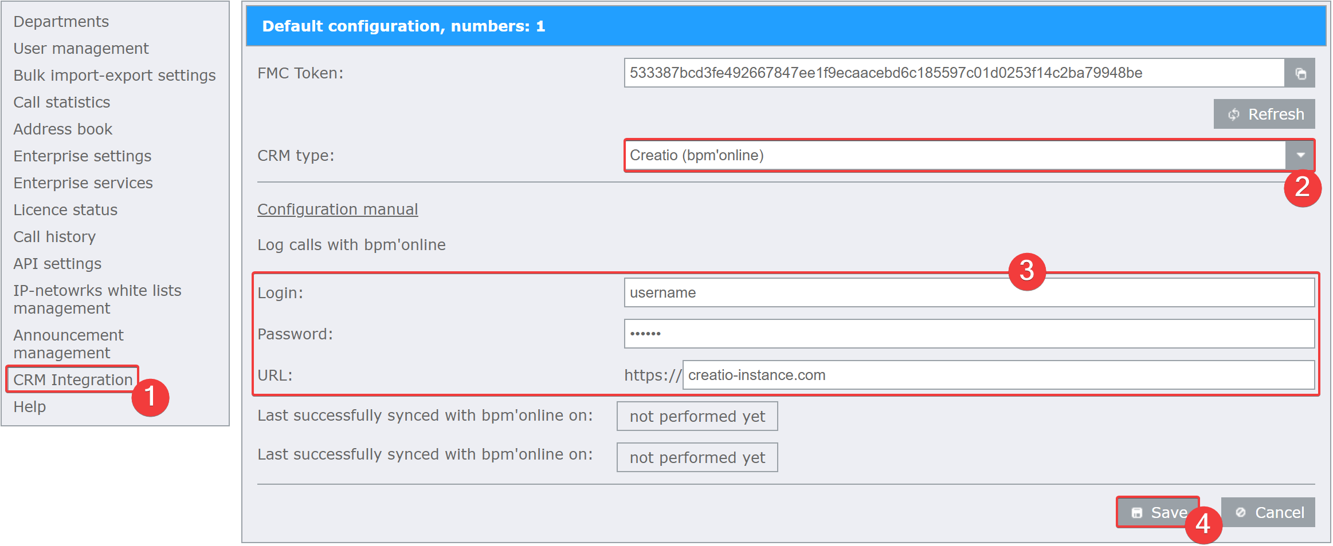Screen dimensions: 1333x546
Task: Open the CRM type dropdown arrow
Action: coord(1300,155)
